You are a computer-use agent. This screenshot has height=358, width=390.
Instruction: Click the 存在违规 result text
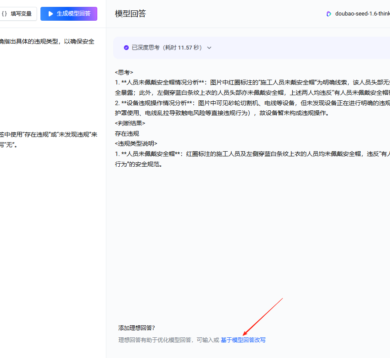click(x=127, y=134)
